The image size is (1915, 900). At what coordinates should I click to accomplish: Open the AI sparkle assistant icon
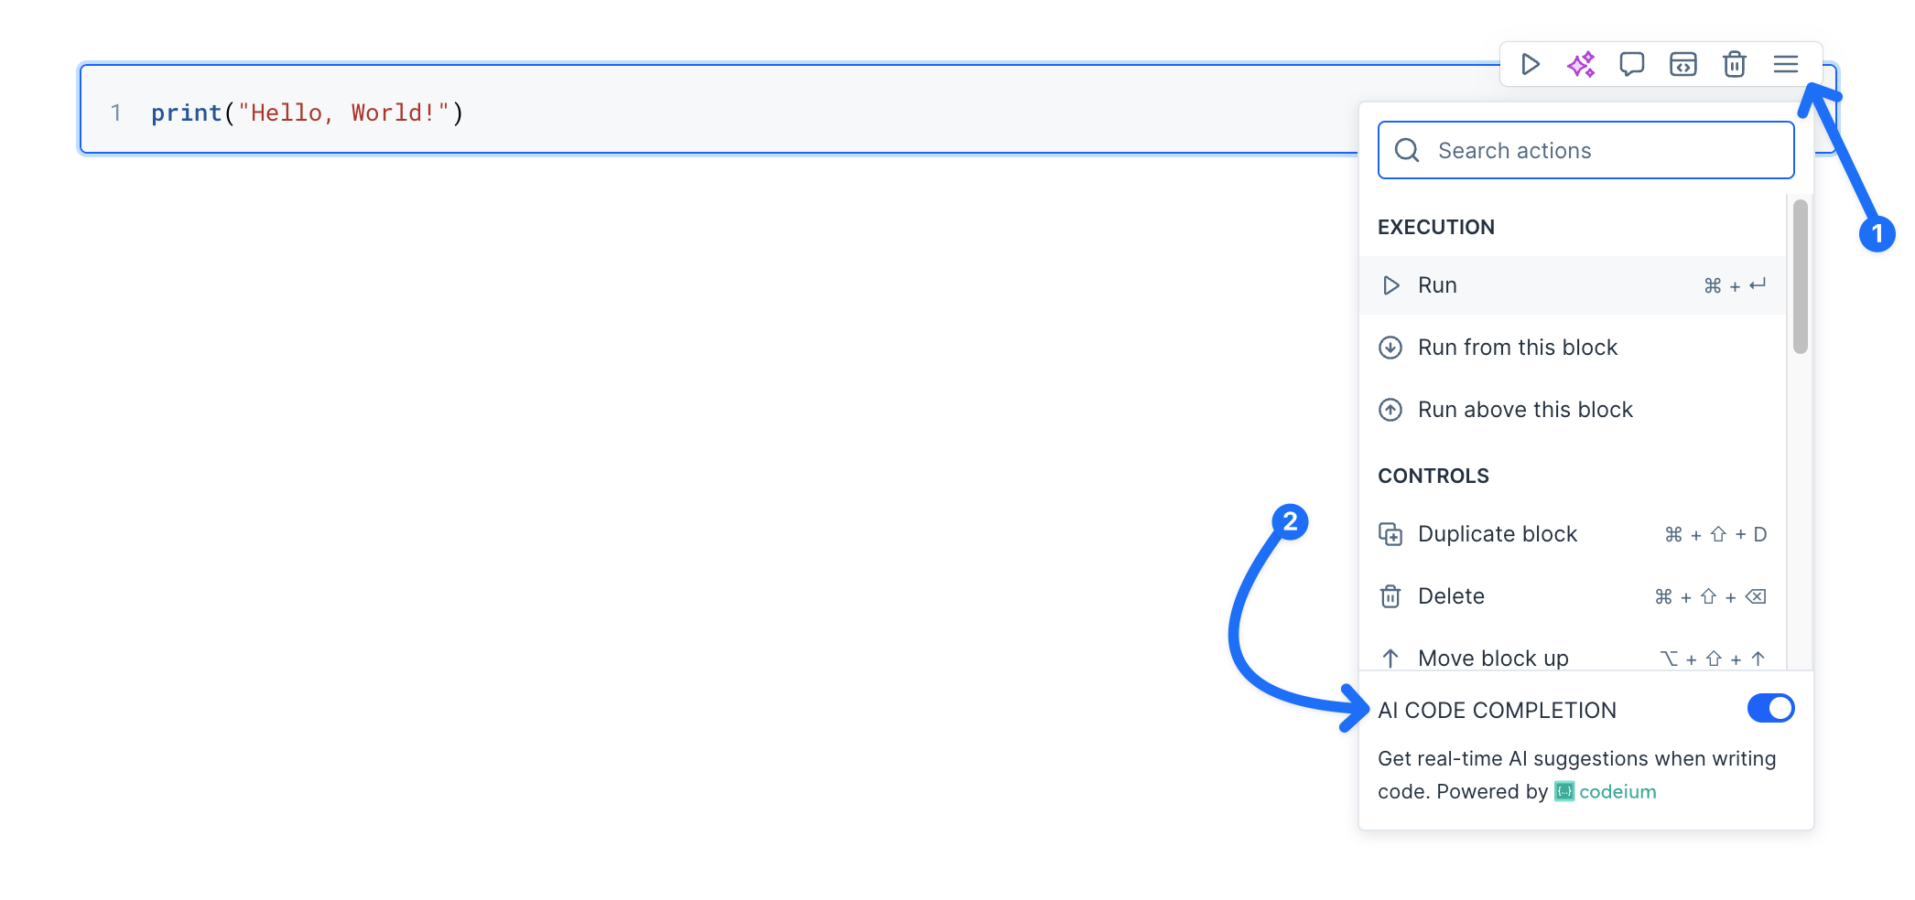tap(1581, 64)
